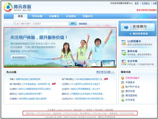Click the QQ邮箱 category label

13,99
